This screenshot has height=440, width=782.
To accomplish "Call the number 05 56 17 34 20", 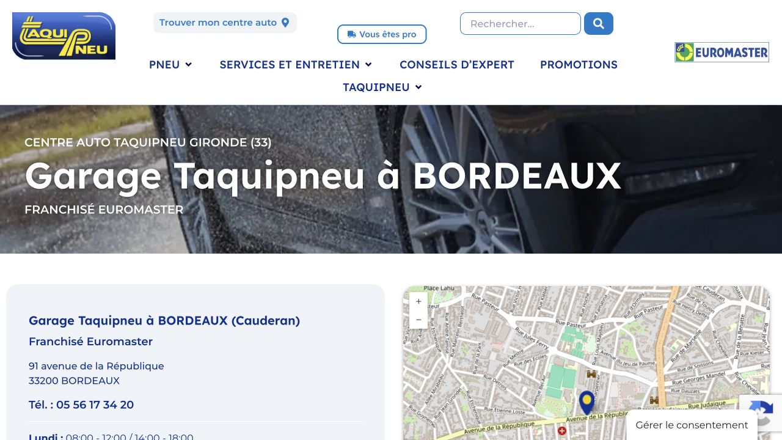I will [x=95, y=405].
